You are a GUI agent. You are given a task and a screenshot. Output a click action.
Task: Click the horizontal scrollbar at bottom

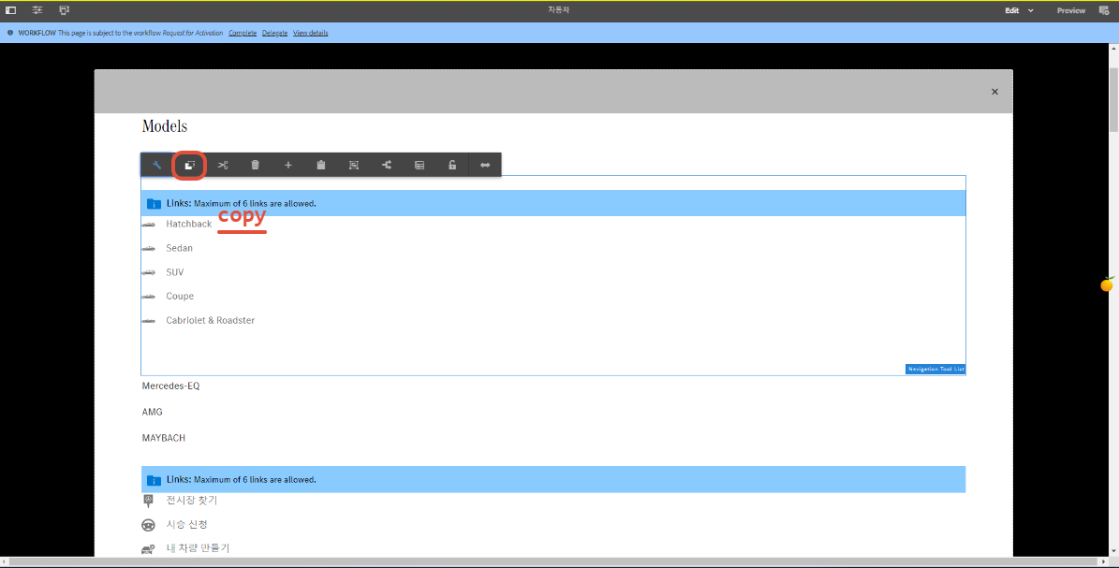(553, 562)
